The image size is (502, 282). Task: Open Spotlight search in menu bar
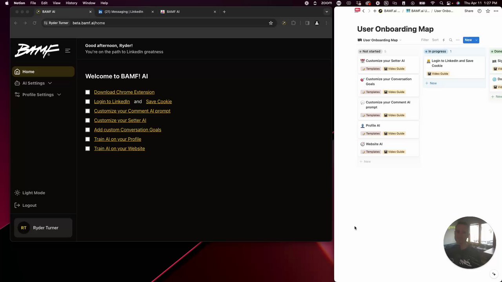pos(441,3)
